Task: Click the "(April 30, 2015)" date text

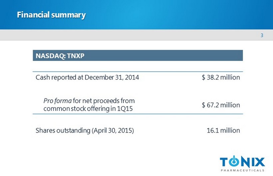Action: point(113,130)
